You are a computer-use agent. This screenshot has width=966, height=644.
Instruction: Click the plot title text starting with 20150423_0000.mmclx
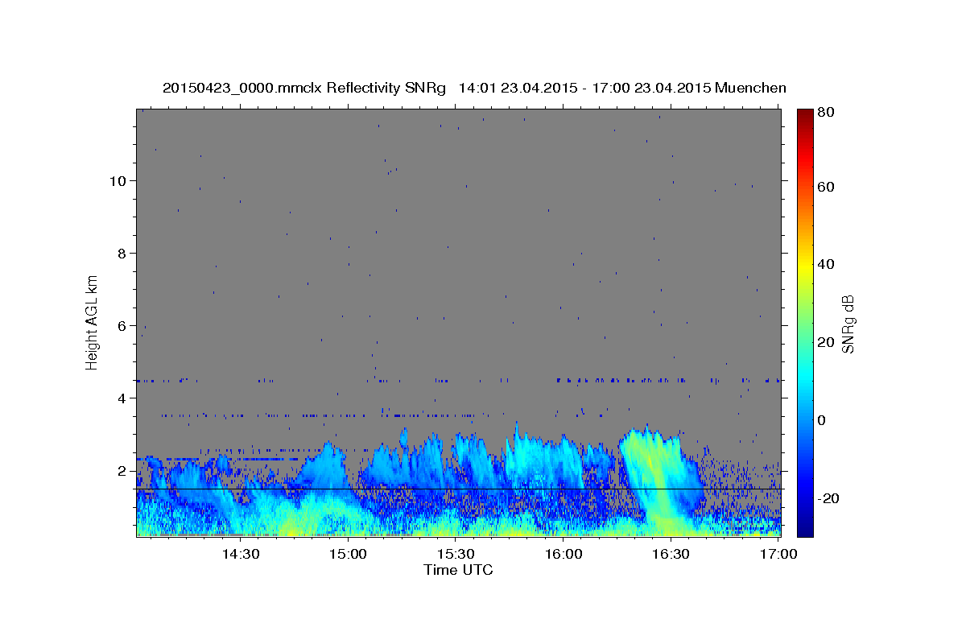[474, 88]
